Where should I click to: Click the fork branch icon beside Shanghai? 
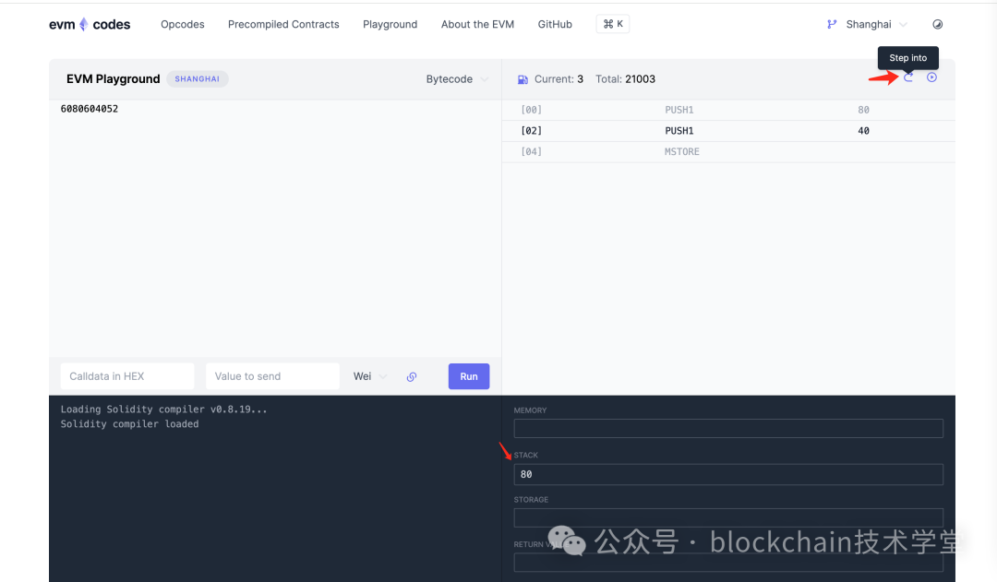point(830,24)
